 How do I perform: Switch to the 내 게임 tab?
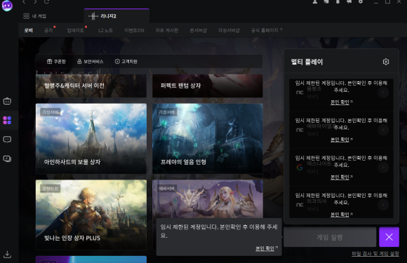35,16
